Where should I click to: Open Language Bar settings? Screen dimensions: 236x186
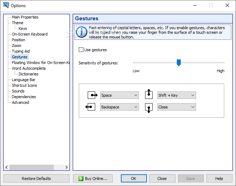24,80
